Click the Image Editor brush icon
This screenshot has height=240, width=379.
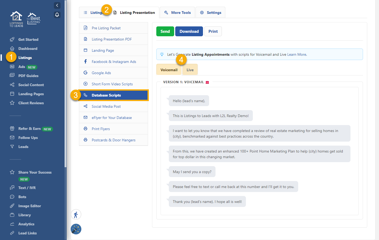coord(12,206)
